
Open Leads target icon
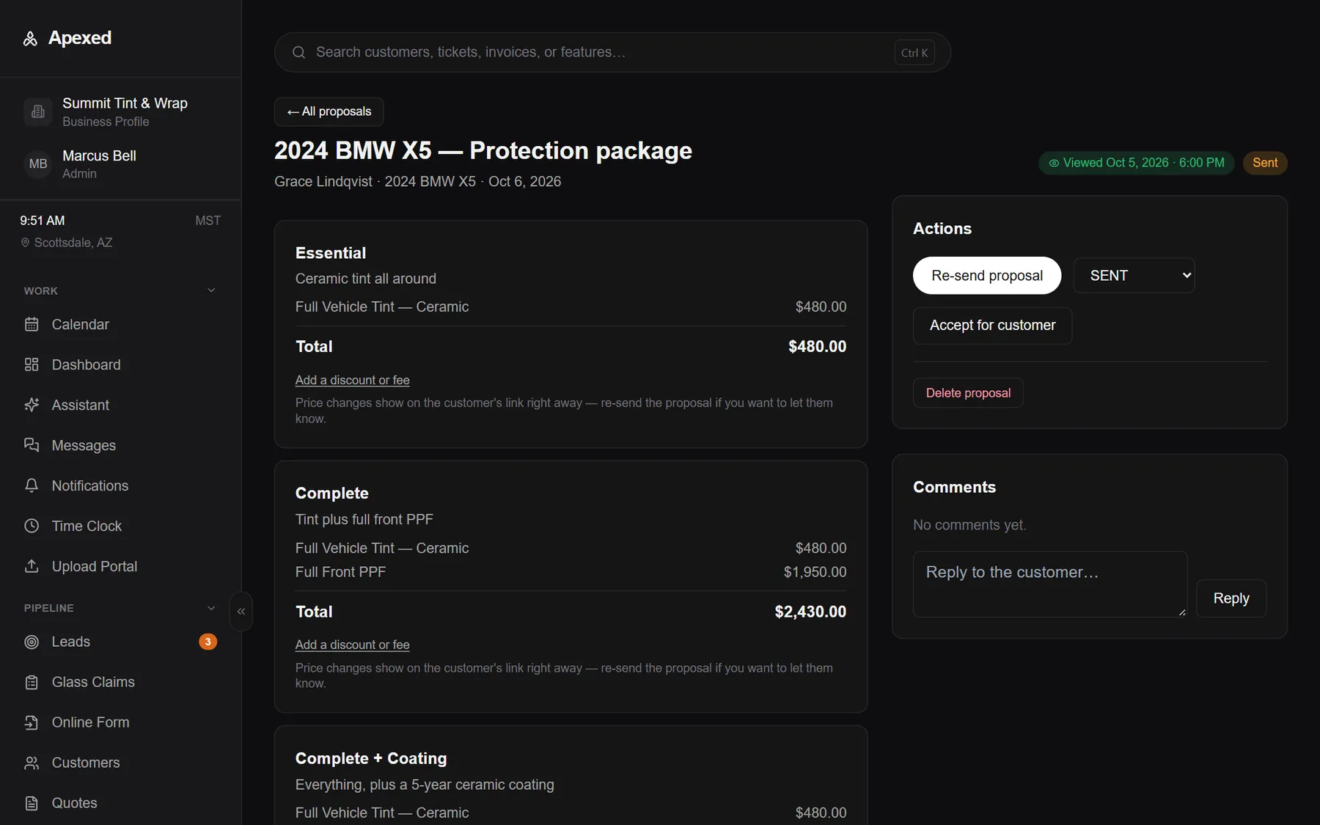[x=32, y=642]
